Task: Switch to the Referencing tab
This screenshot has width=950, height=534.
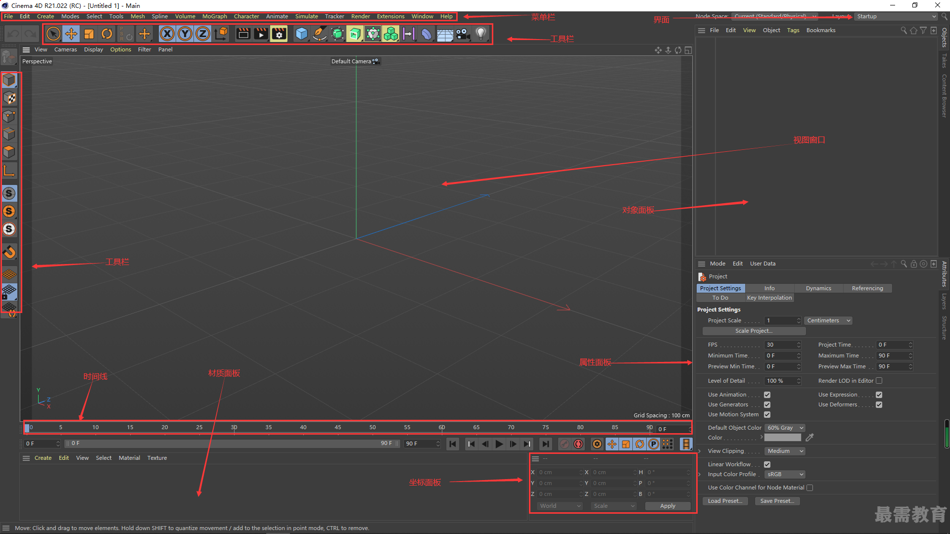Action: pos(867,288)
